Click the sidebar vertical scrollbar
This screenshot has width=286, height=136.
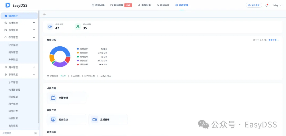pos(39,67)
